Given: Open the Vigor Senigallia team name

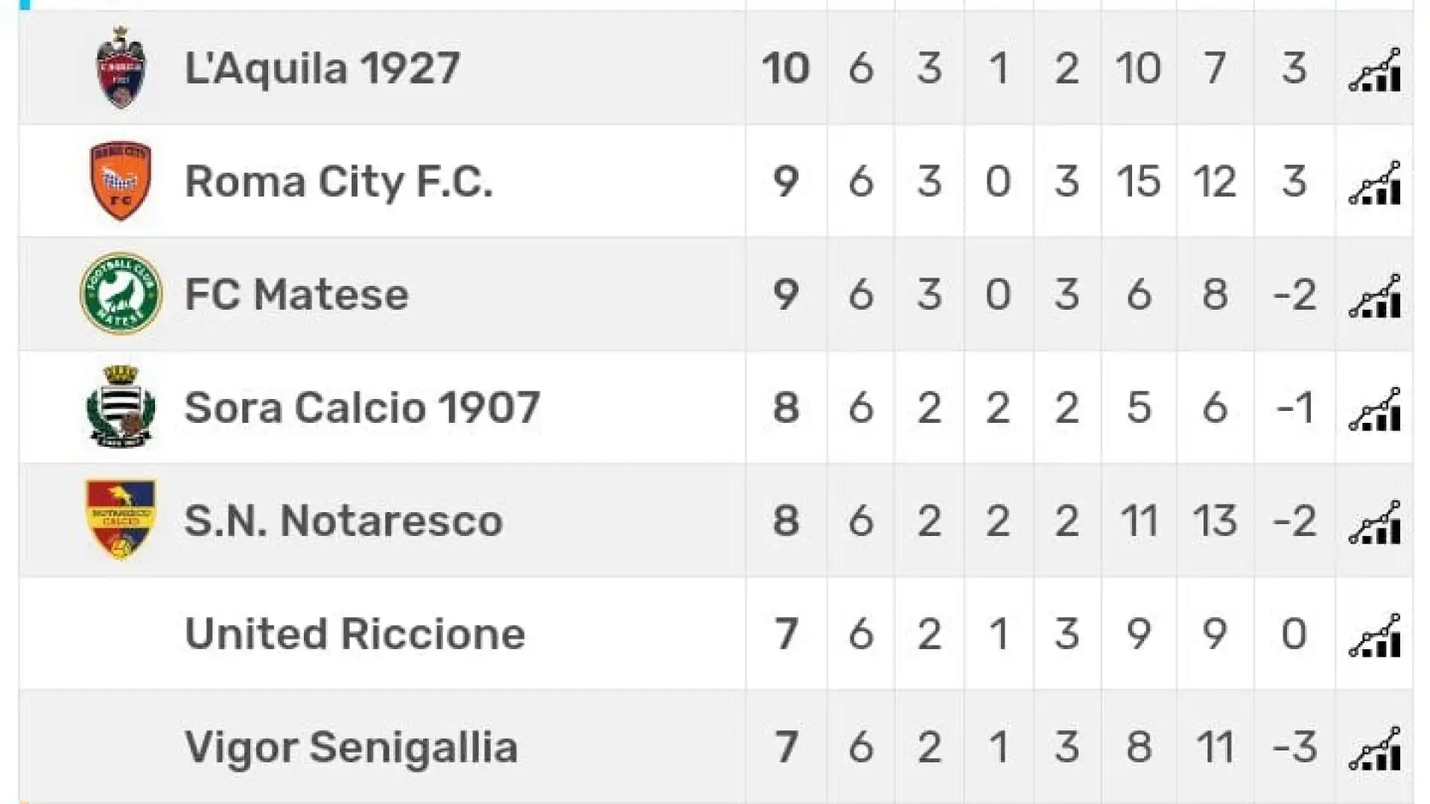Looking at the screenshot, I should 351,747.
